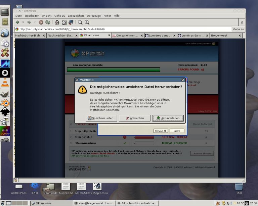Viewport: 258px width, 206px height.
Task: Launch the GQview icon in side panel
Action: pyautogui.click(x=5, y=131)
